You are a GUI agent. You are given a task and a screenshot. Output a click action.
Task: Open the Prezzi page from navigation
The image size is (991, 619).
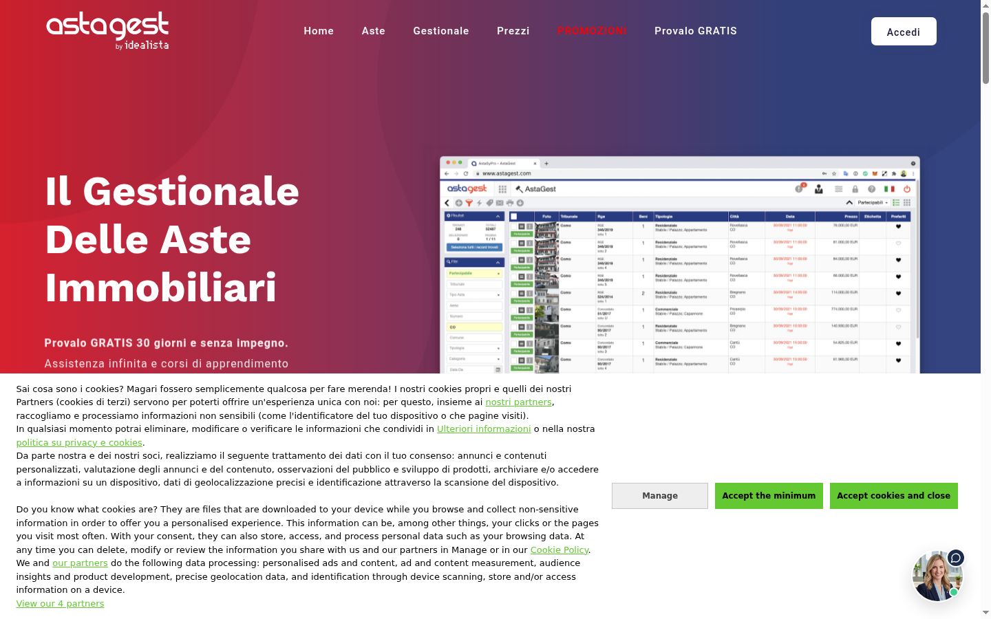[x=513, y=31]
